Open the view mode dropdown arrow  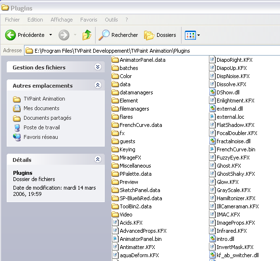(198, 35)
